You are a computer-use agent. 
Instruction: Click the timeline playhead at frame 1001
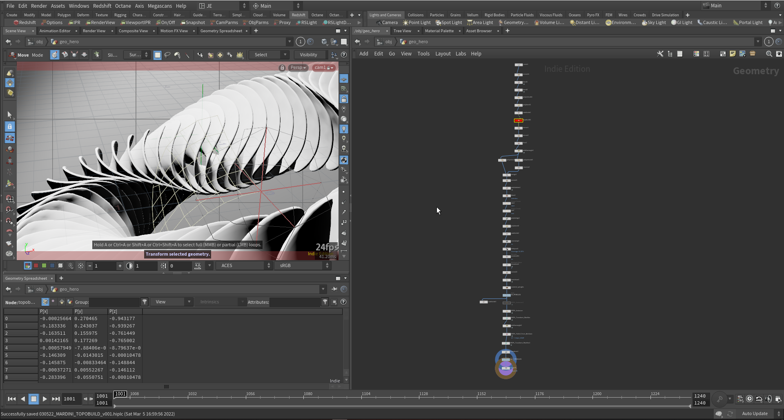(120, 394)
